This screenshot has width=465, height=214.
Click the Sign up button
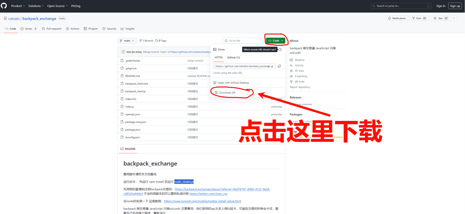[x=455, y=6]
